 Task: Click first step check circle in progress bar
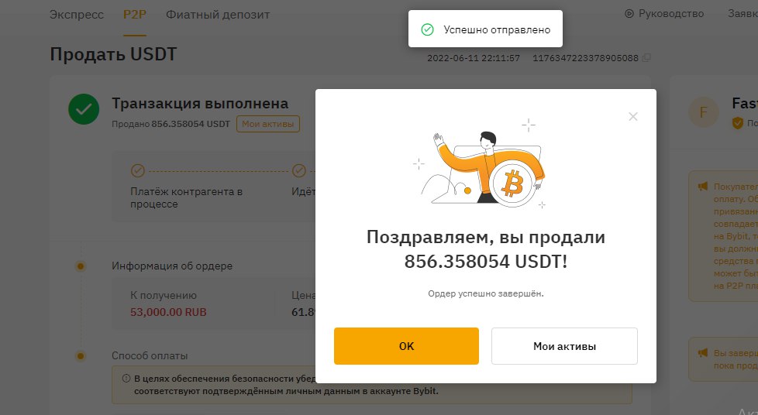pyautogui.click(x=138, y=170)
